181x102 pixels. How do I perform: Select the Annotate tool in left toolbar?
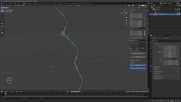coord(2,29)
